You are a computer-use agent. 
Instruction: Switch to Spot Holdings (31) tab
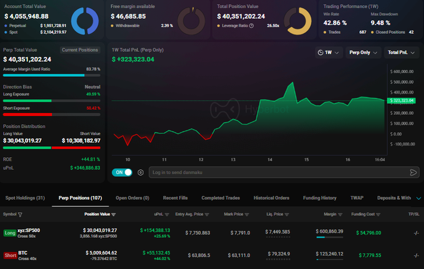click(x=25, y=198)
